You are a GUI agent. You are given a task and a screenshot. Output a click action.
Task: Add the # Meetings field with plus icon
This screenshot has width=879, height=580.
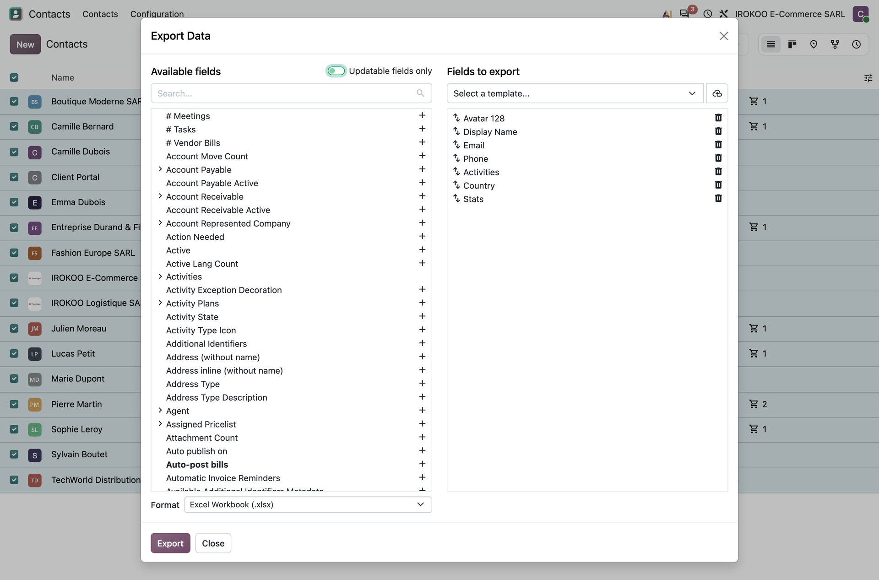point(422,115)
